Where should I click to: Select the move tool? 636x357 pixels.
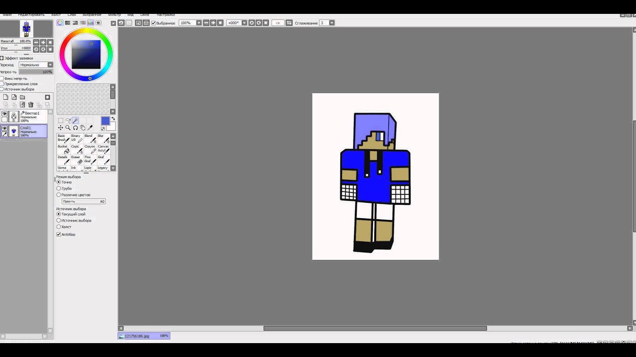[61, 128]
